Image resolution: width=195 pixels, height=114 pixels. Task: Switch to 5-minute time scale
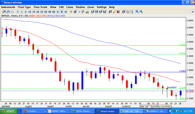(26, 12)
